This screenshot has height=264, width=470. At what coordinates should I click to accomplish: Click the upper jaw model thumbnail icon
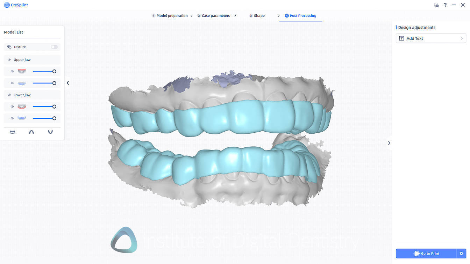point(22,71)
